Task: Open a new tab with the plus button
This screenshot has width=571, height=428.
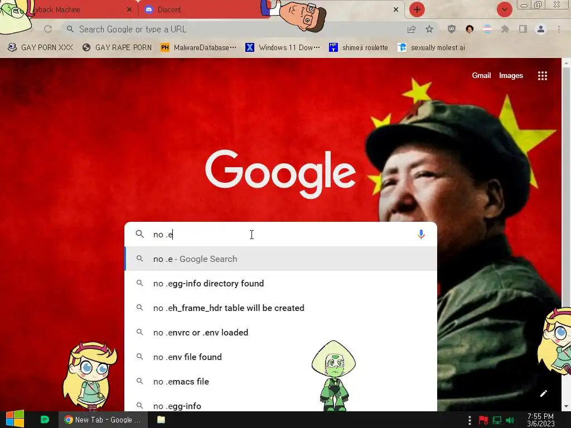Action: (417, 9)
